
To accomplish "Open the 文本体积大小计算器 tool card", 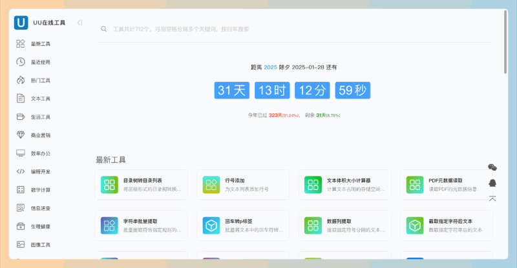I will tap(345, 185).
